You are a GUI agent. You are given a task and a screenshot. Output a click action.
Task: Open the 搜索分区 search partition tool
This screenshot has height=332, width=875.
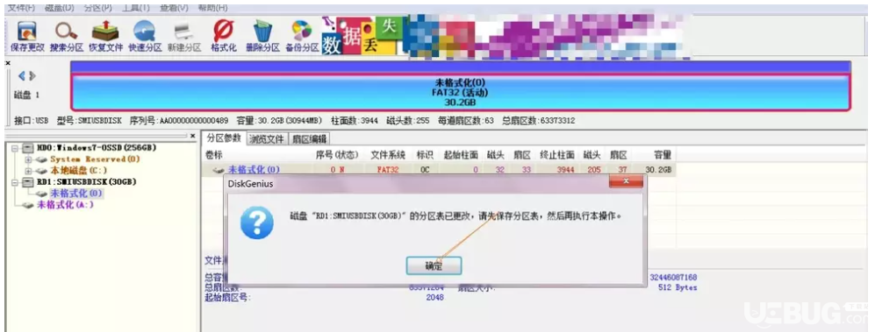click(67, 37)
